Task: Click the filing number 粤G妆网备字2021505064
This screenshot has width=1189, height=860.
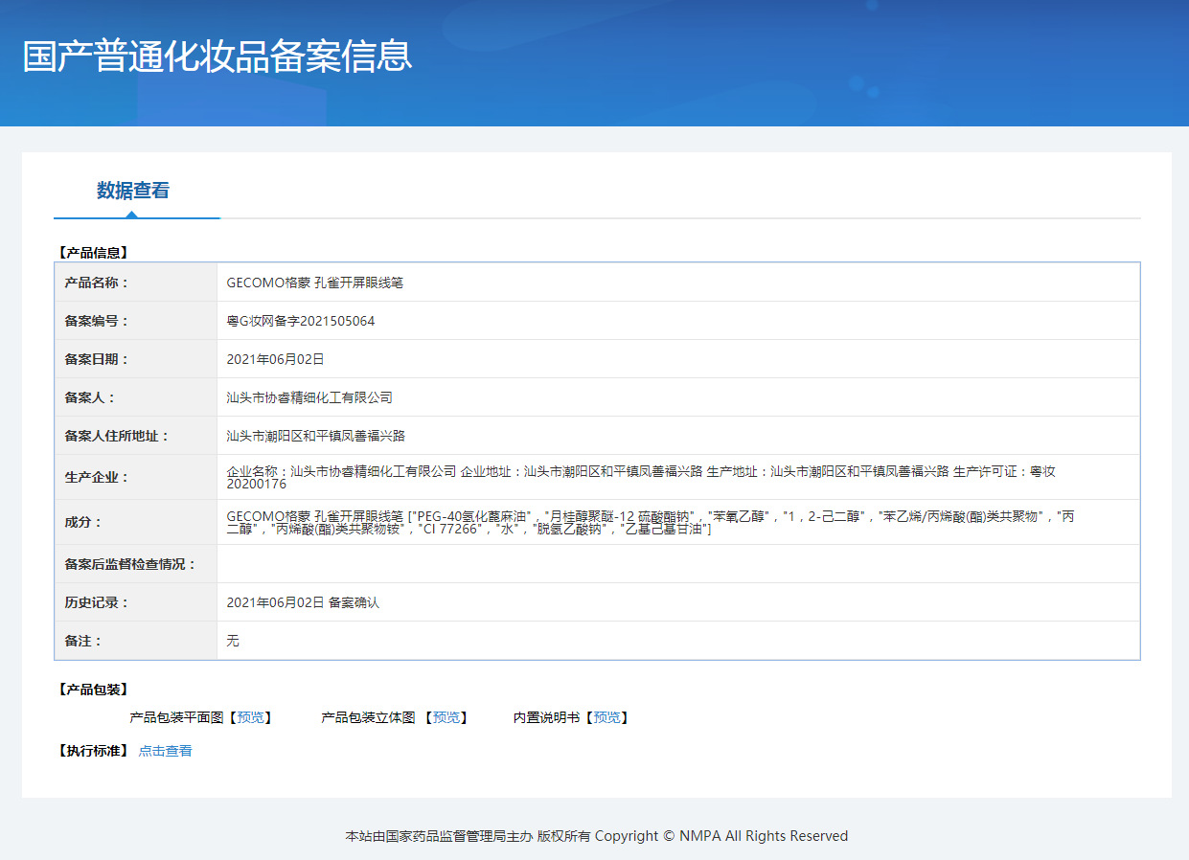Action: click(300, 321)
